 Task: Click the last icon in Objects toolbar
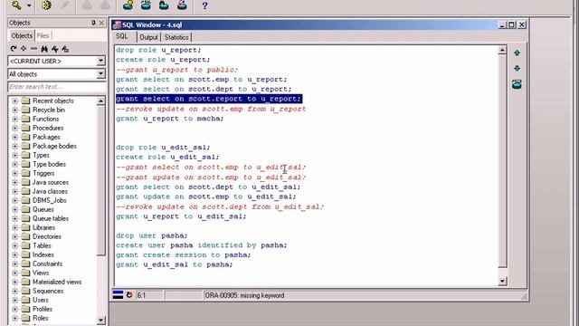(x=65, y=48)
